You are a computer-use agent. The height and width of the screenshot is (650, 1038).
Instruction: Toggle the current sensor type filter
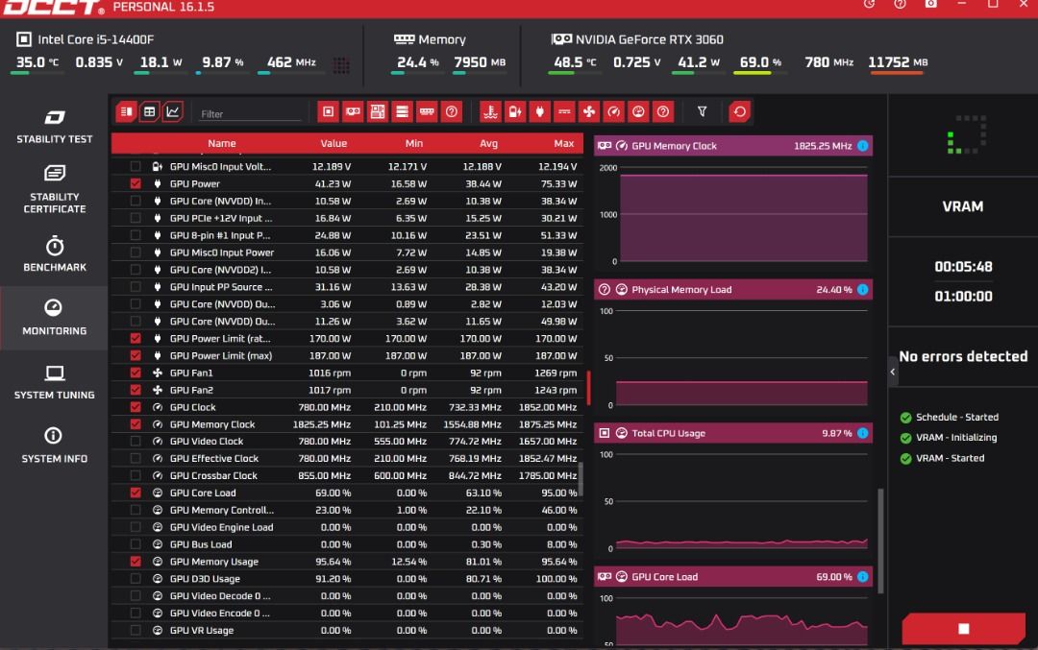point(564,111)
